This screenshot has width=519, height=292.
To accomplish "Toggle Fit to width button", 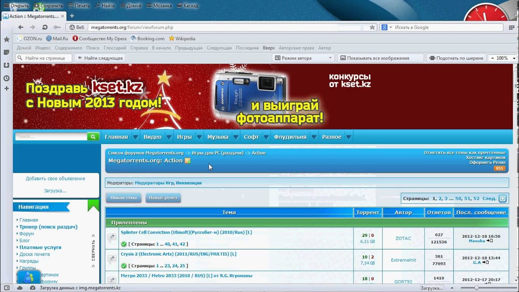I will [457, 58].
